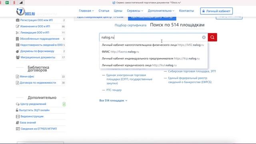Open Цены in the top menu
The width and height of the screenshot is (256, 144).
[118, 11]
